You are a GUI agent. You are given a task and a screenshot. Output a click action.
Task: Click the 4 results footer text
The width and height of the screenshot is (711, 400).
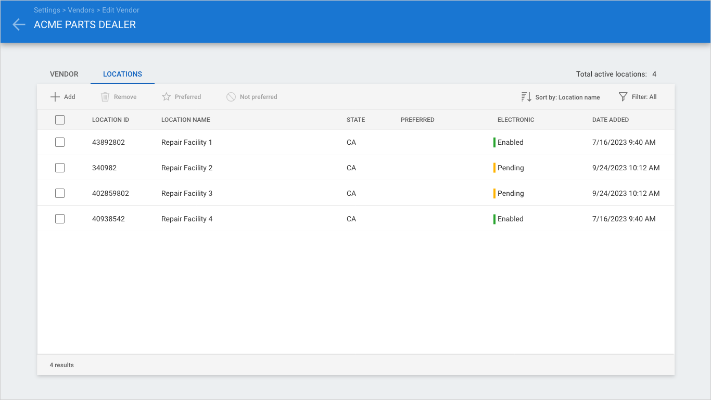tap(62, 365)
